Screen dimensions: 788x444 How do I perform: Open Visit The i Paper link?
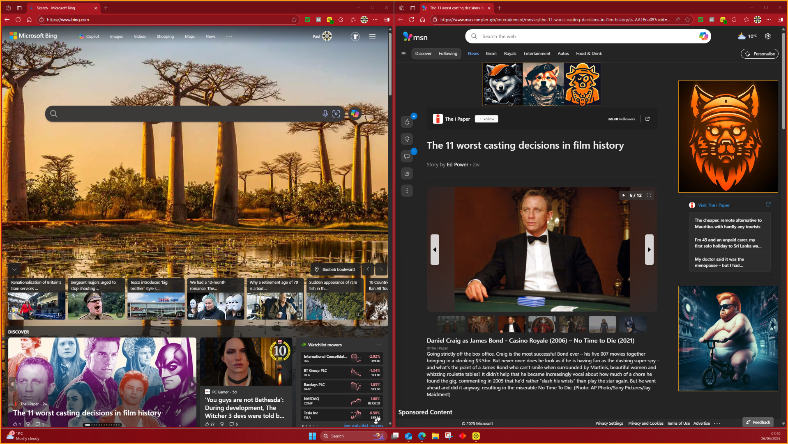coord(714,205)
